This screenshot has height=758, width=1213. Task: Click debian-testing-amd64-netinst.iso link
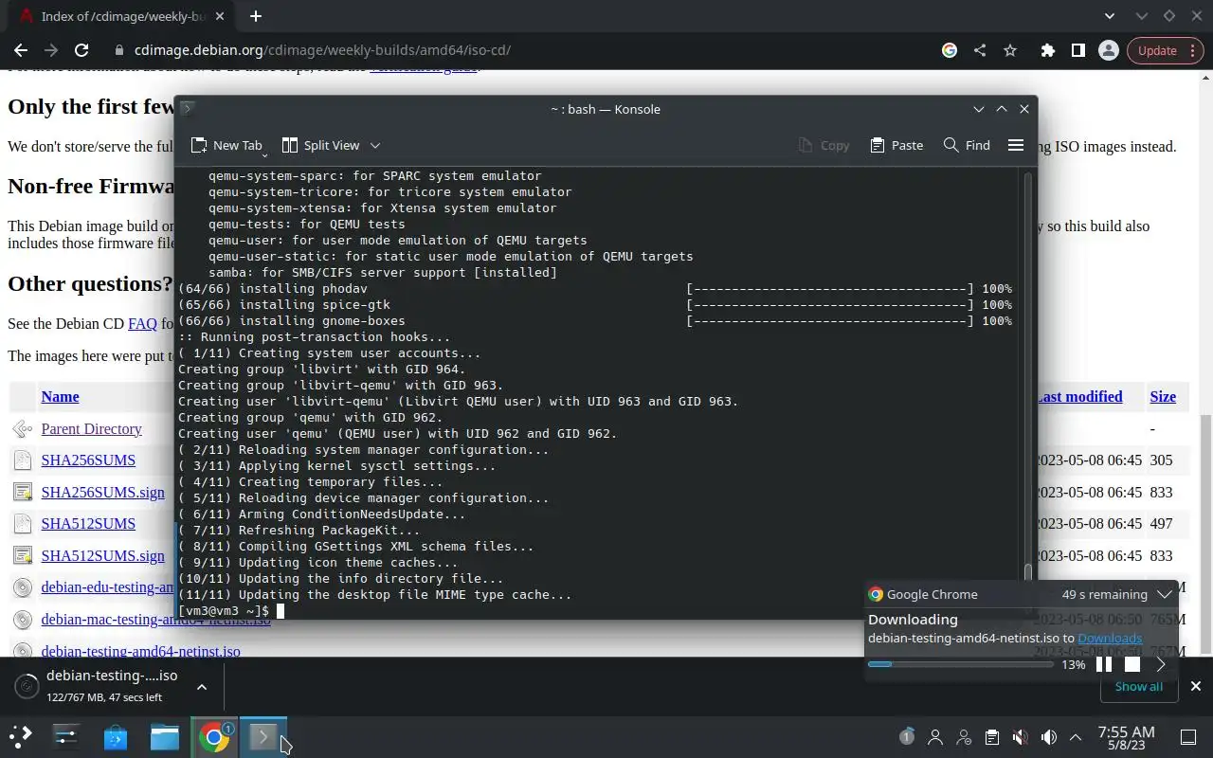140,651
